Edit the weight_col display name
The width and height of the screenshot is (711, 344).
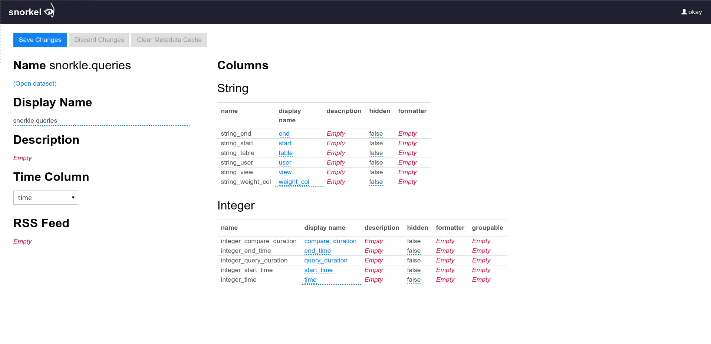[294, 182]
